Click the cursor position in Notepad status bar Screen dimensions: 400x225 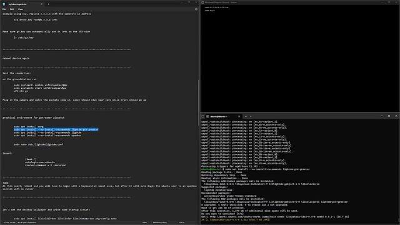9,222
